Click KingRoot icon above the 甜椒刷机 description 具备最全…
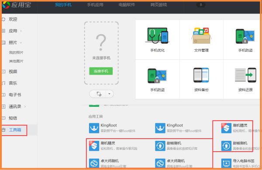262x170 pixels. pos(160,128)
